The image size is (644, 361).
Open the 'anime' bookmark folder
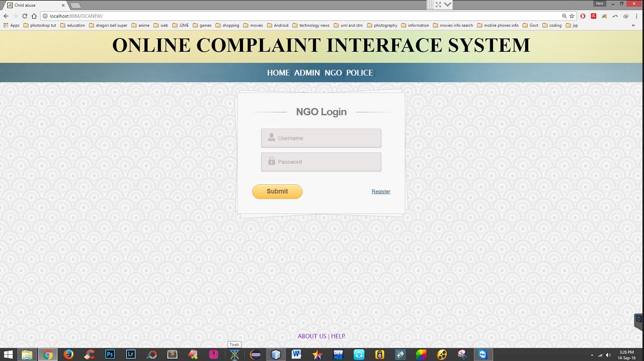click(x=140, y=25)
